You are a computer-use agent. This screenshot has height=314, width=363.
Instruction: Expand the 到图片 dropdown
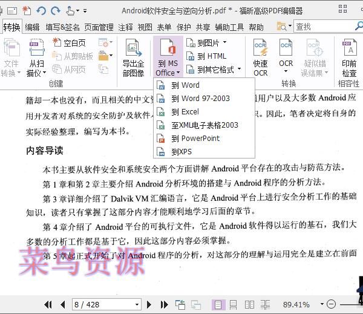pos(224,43)
